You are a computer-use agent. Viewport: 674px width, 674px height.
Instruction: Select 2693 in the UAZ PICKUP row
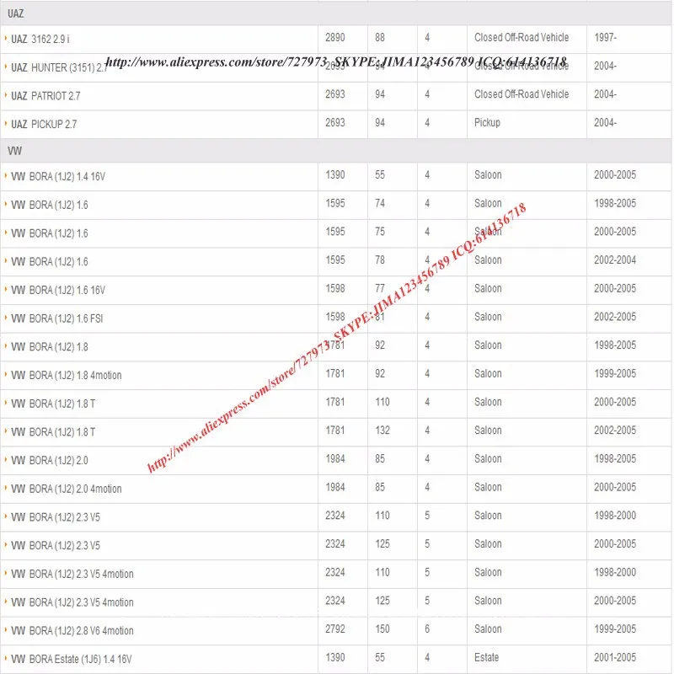click(x=334, y=122)
